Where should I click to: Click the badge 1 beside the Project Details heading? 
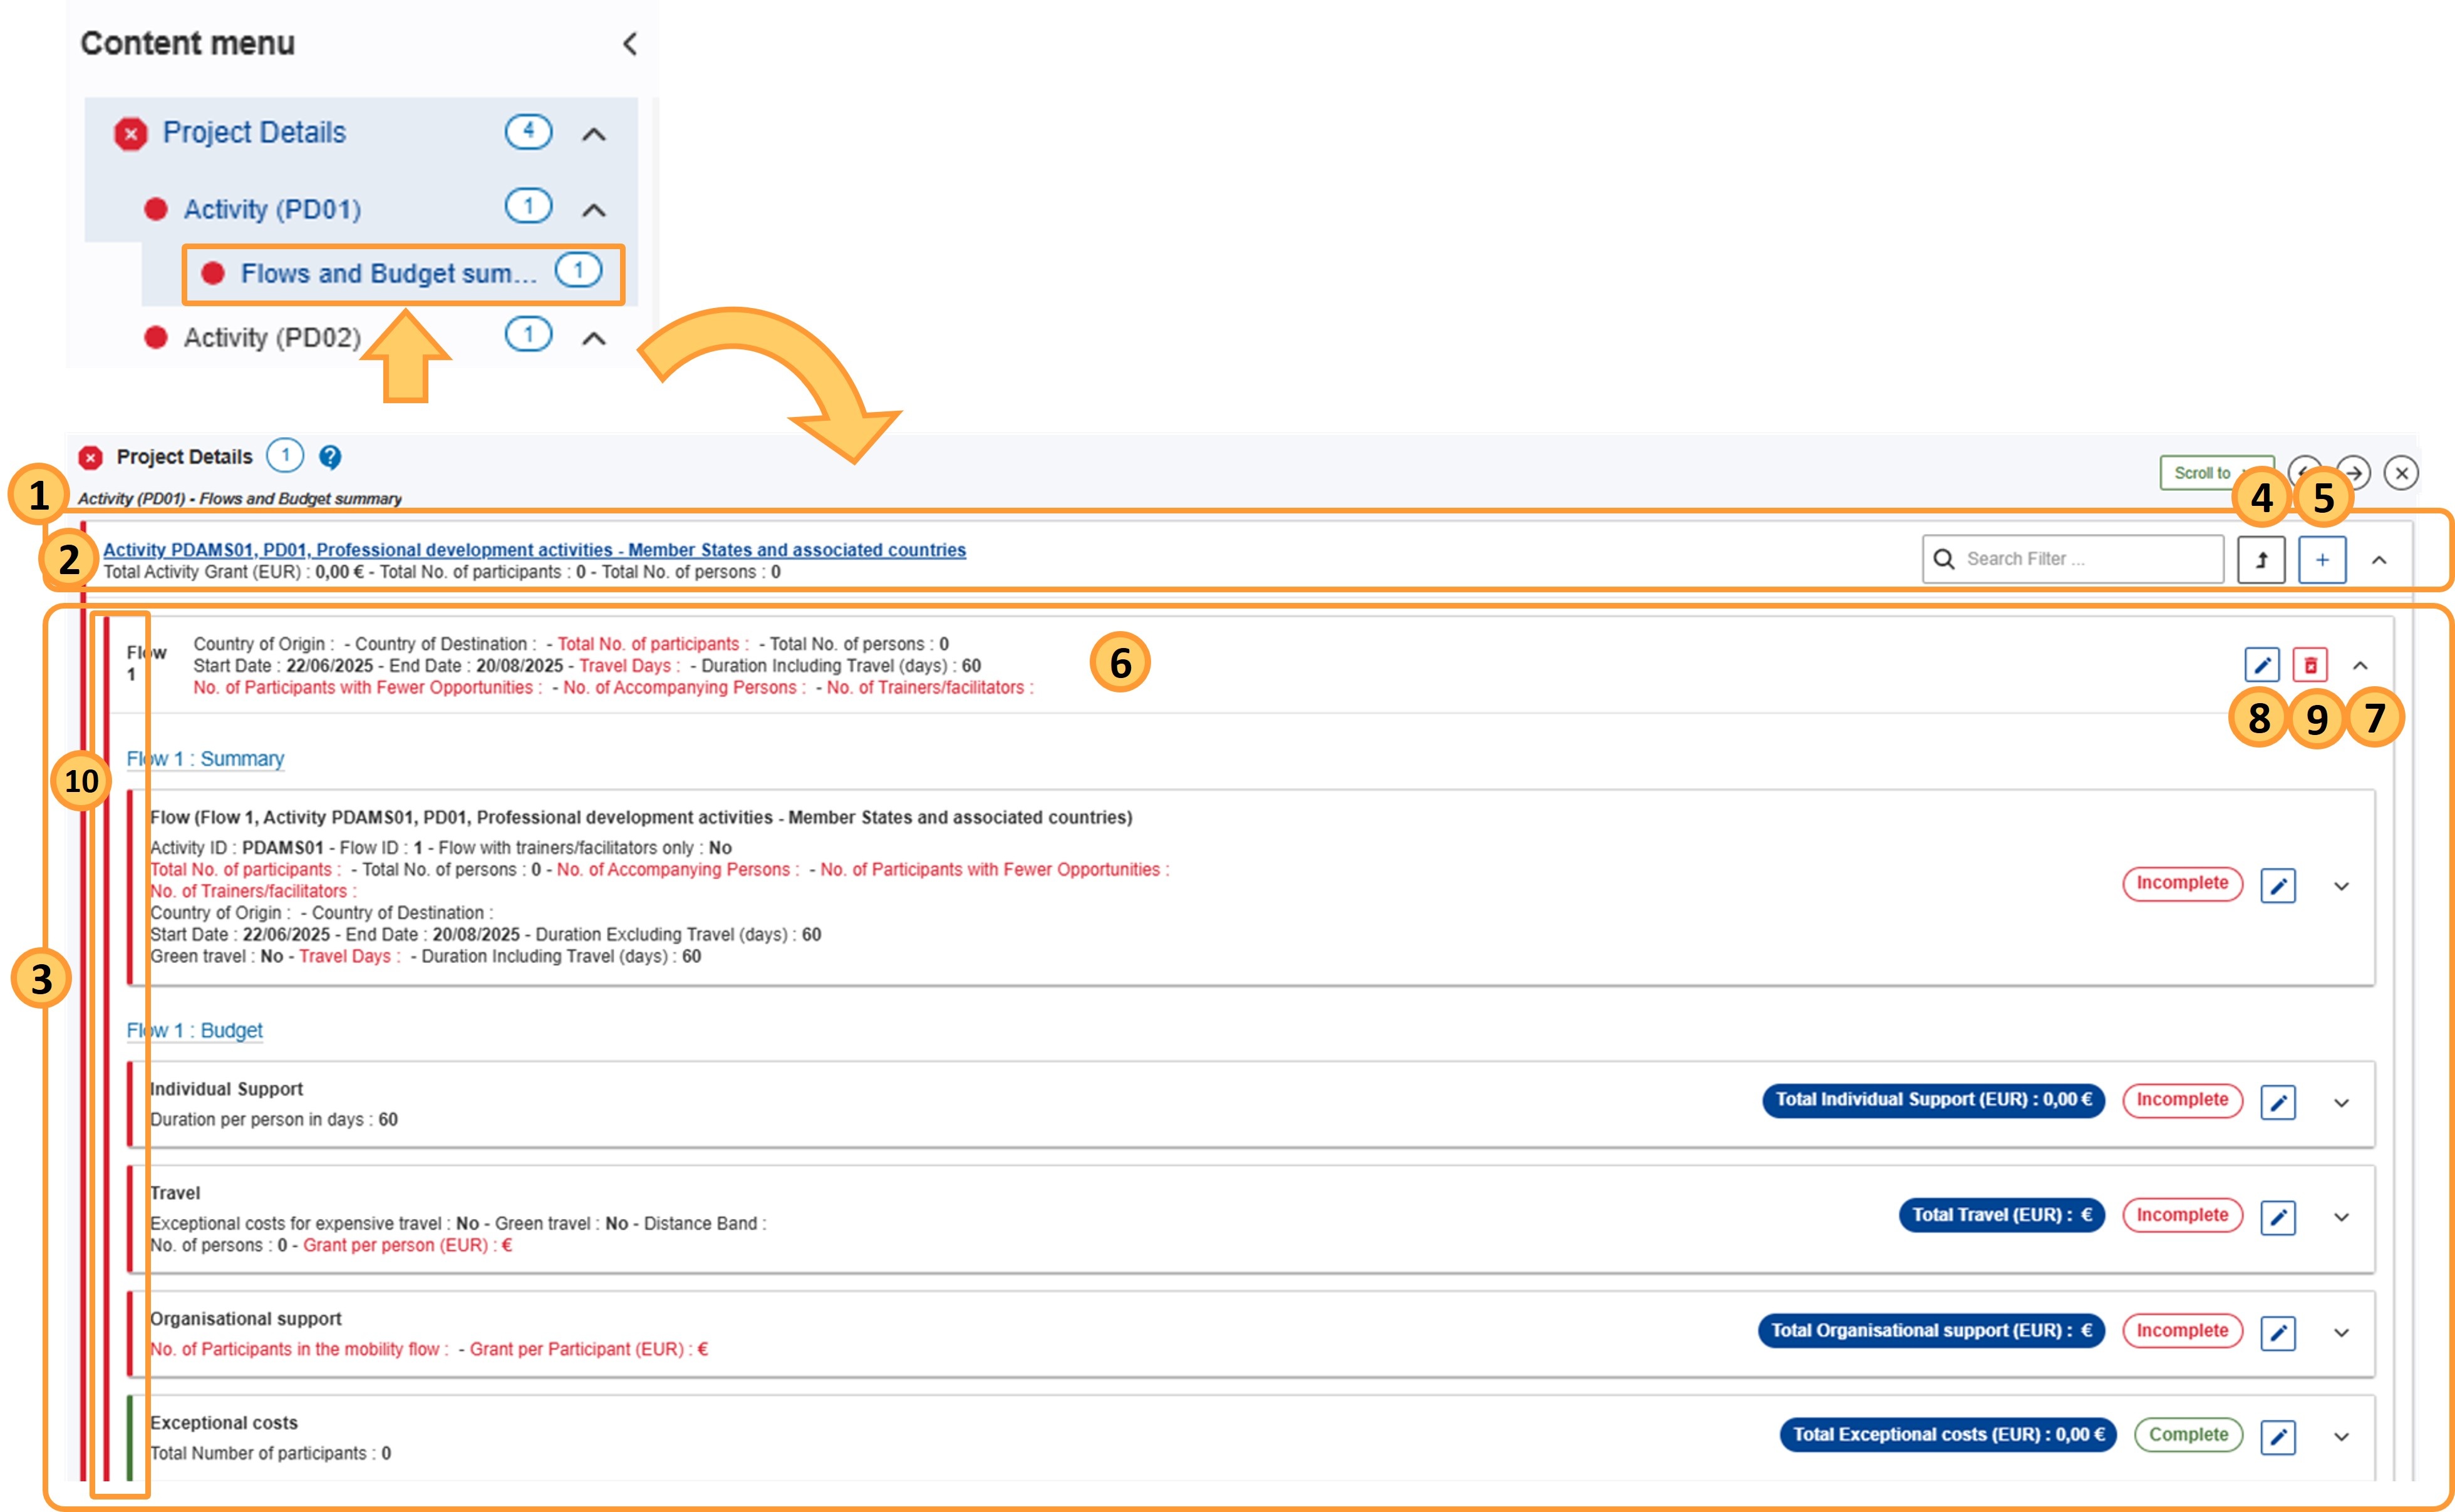click(285, 456)
